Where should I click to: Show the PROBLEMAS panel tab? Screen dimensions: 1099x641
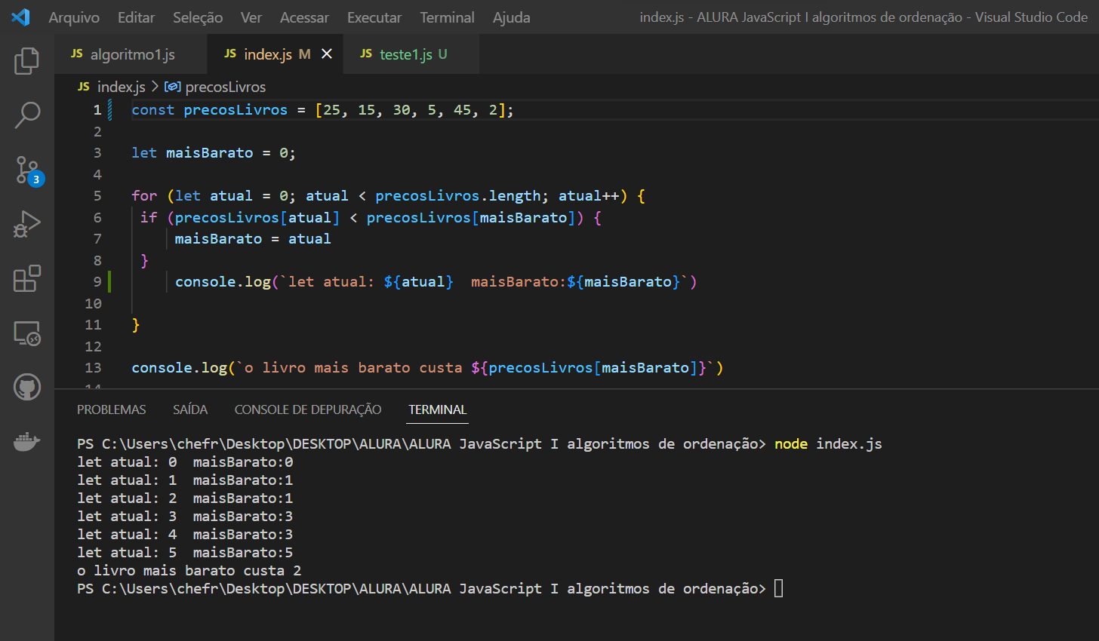(112, 409)
